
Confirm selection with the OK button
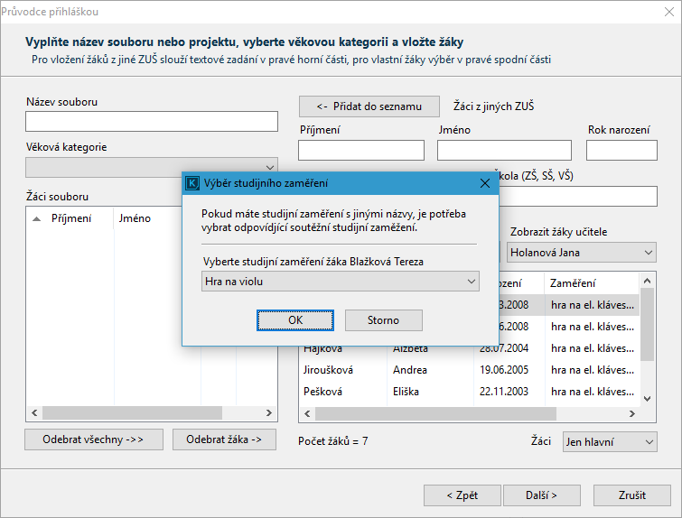pos(295,320)
